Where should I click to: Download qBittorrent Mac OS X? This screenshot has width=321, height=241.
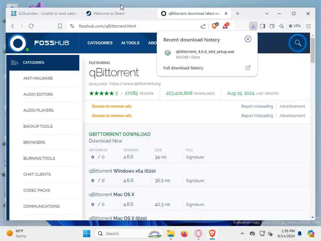pos(112,194)
